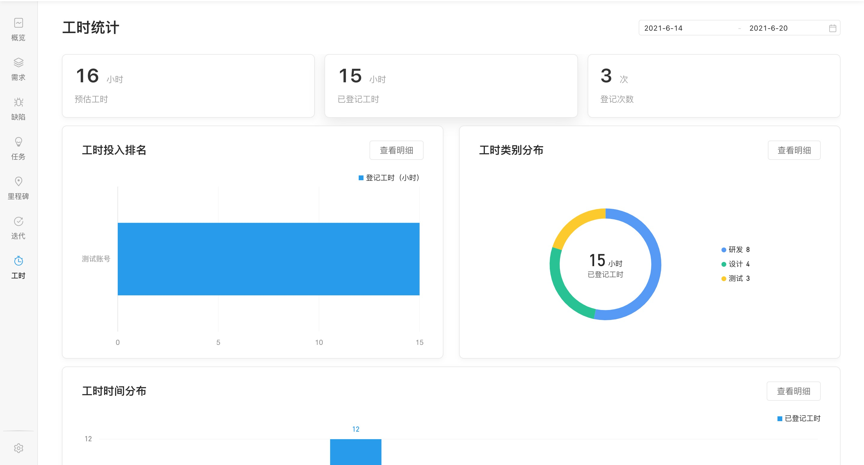The width and height of the screenshot is (864, 465).
Task: Click 查看明细 in 工时类别分布 card
Action: point(794,150)
